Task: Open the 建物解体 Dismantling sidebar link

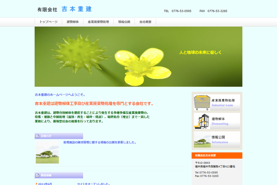Action: tap(217, 121)
